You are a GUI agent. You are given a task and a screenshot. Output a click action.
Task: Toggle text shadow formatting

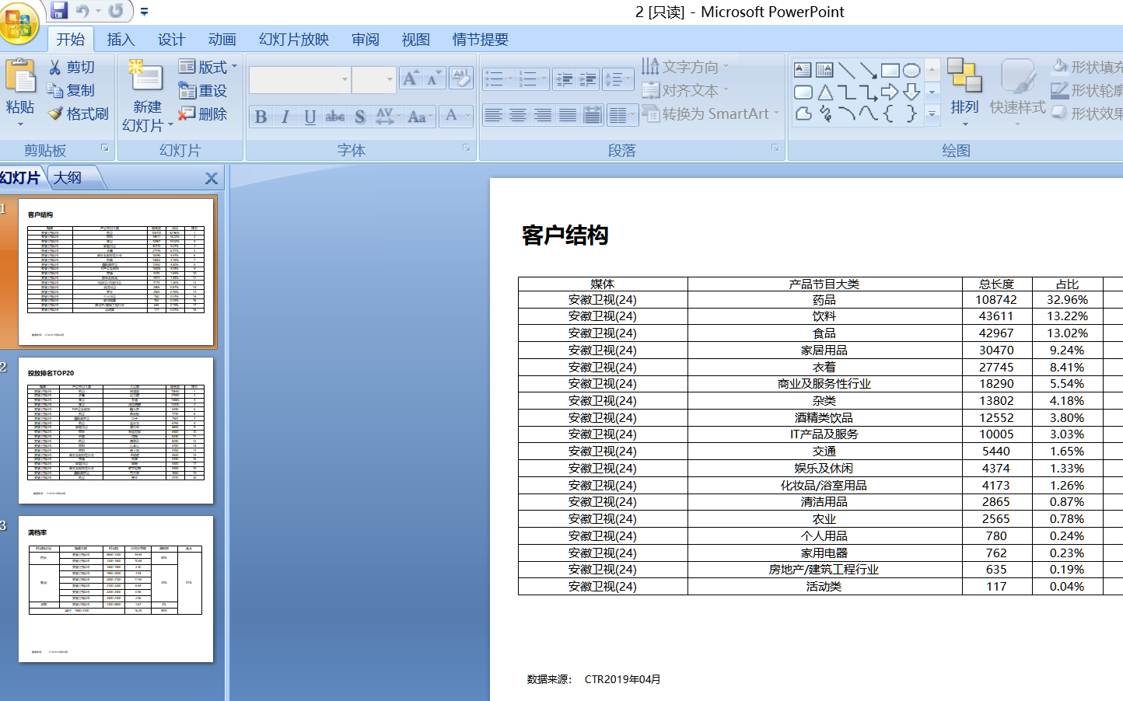360,117
